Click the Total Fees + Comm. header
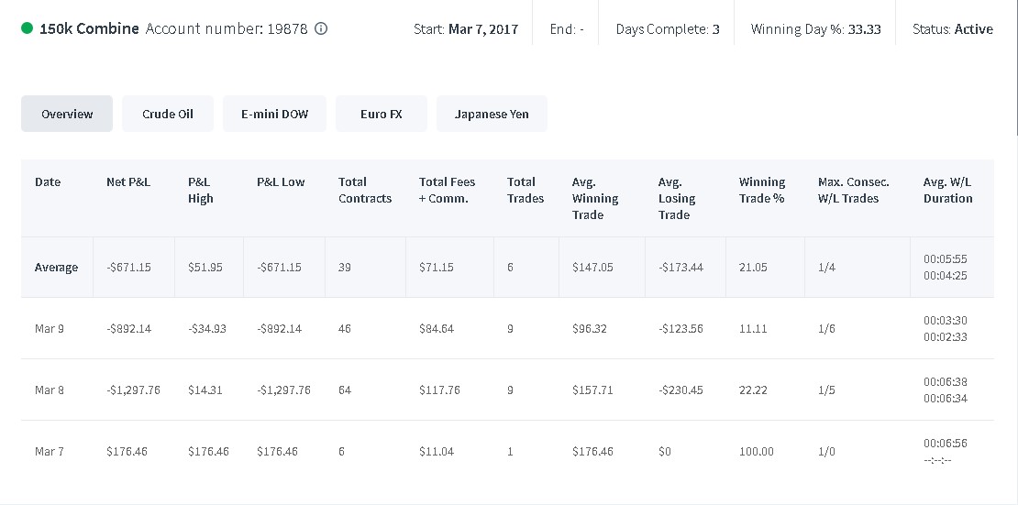Image resolution: width=1018 pixels, height=505 pixels. 448,191
